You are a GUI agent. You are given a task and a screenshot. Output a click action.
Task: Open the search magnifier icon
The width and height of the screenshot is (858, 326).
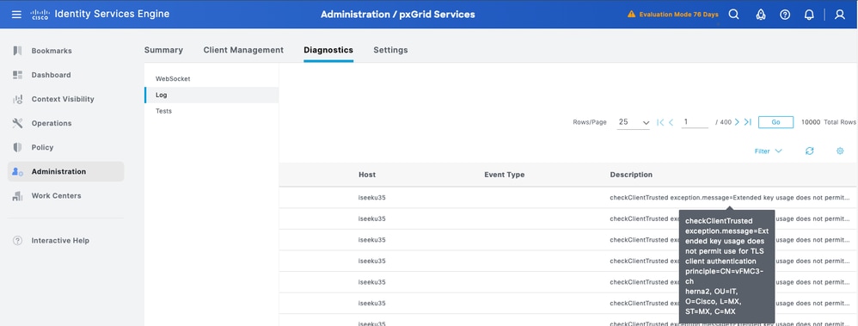(x=734, y=15)
